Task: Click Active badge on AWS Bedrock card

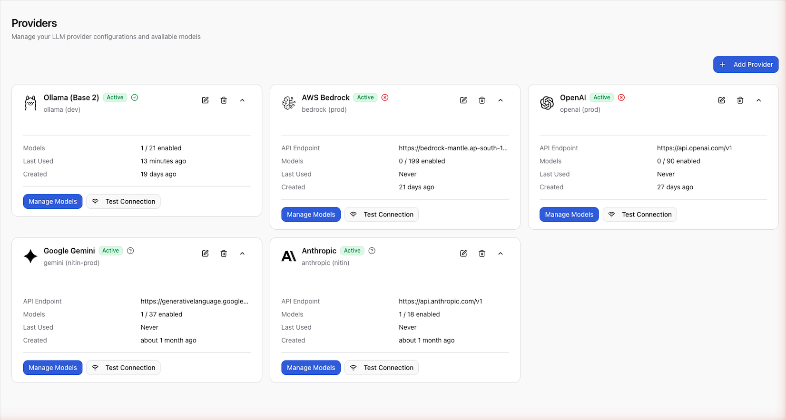Action: pos(365,98)
